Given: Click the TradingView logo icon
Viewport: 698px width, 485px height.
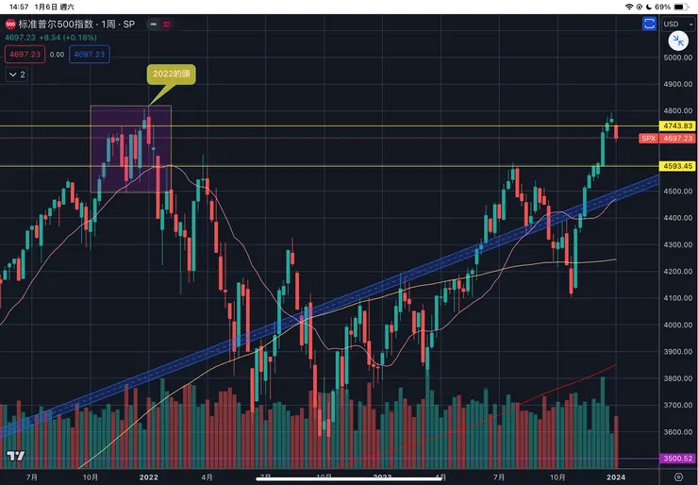Looking at the screenshot, I should (x=14, y=457).
